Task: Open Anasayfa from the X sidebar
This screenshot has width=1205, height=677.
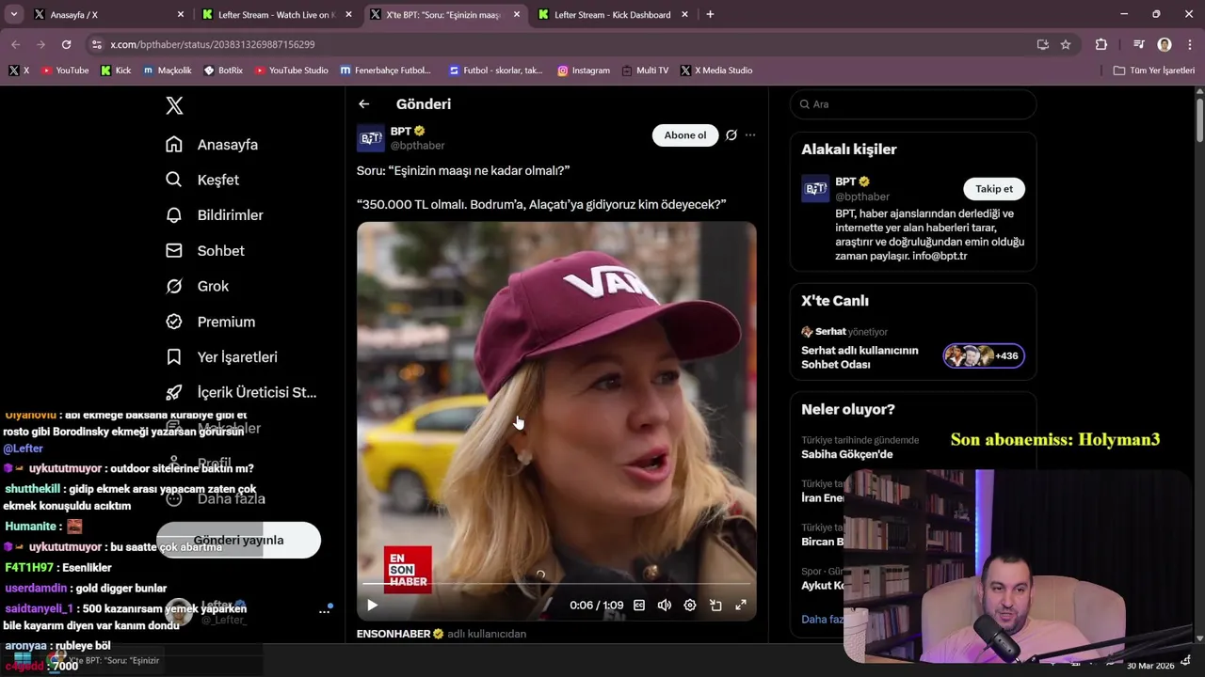Action: [x=212, y=145]
